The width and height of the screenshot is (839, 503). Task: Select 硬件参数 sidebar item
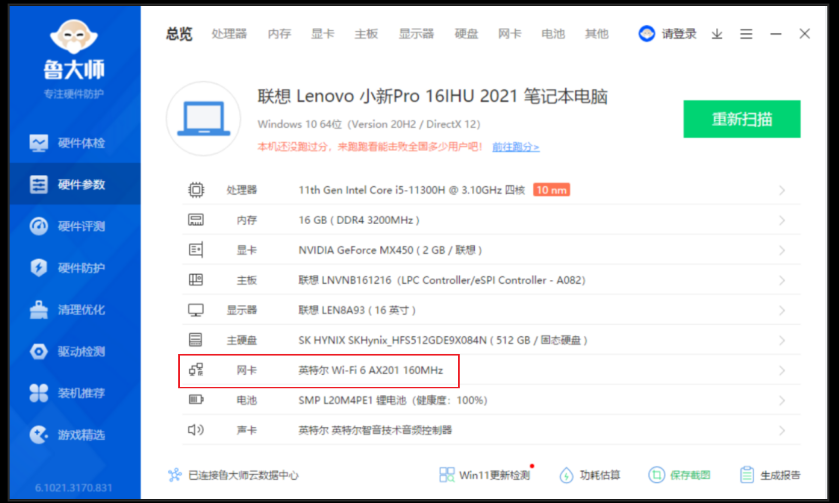[75, 184]
